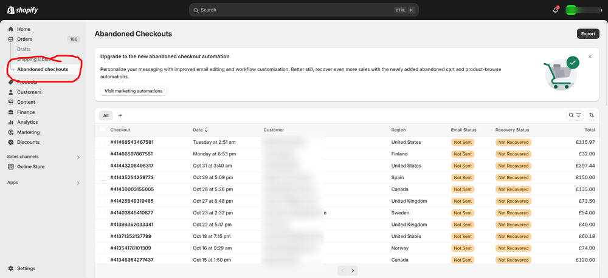Open checkout #41399352033341

point(132,225)
